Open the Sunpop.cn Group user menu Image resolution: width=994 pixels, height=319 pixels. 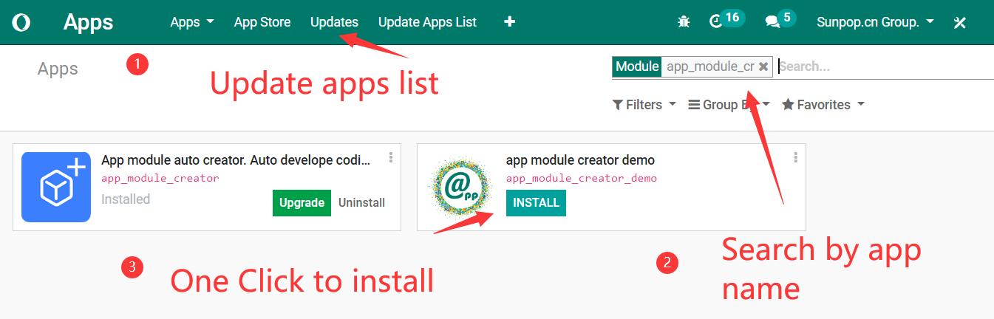pos(875,22)
